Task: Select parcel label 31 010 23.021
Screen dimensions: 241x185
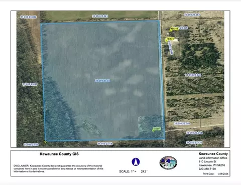Action: (x=100, y=16)
